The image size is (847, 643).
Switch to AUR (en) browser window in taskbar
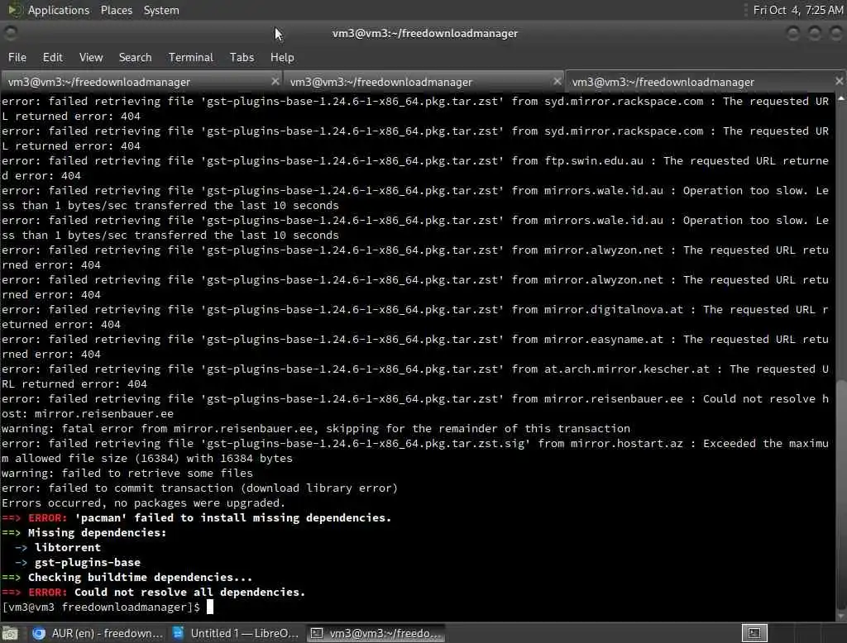point(98,633)
